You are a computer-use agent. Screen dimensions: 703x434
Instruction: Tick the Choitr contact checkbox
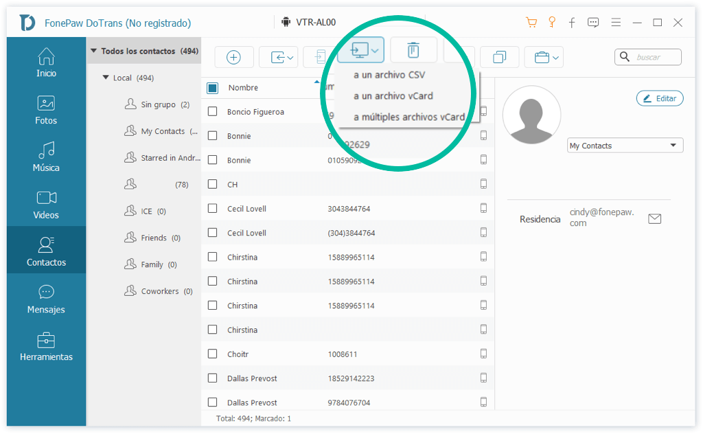(x=213, y=354)
